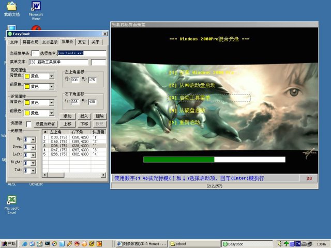Click the top-left 列 field showing 175

click(92, 80)
